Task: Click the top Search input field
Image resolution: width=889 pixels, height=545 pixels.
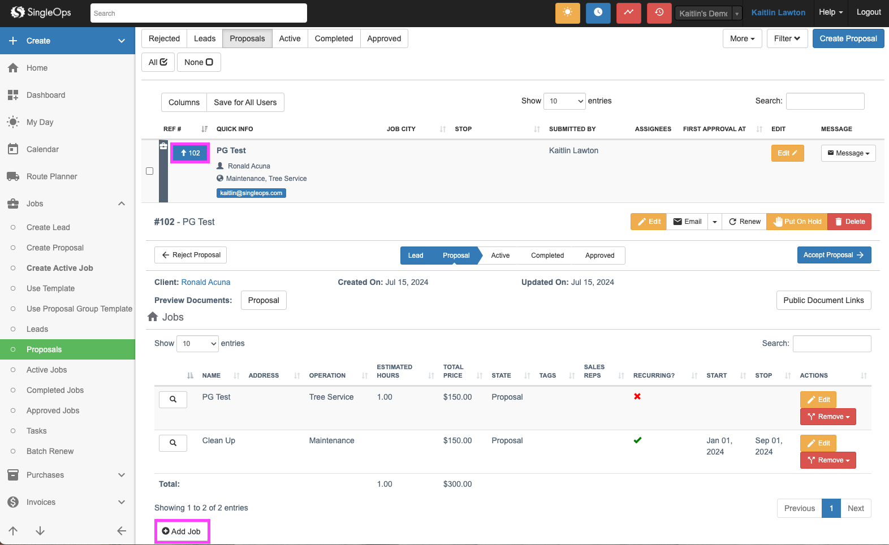Action: pos(198,13)
